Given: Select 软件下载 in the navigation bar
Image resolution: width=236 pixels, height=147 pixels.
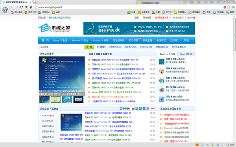Looking at the screenshot, I should [x=134, y=40].
